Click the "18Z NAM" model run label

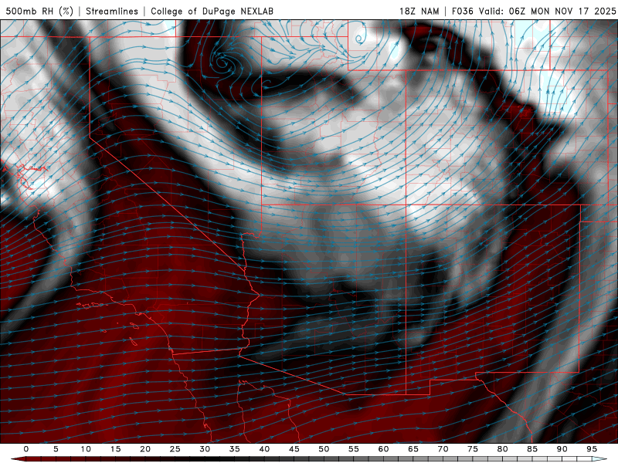tap(419, 11)
